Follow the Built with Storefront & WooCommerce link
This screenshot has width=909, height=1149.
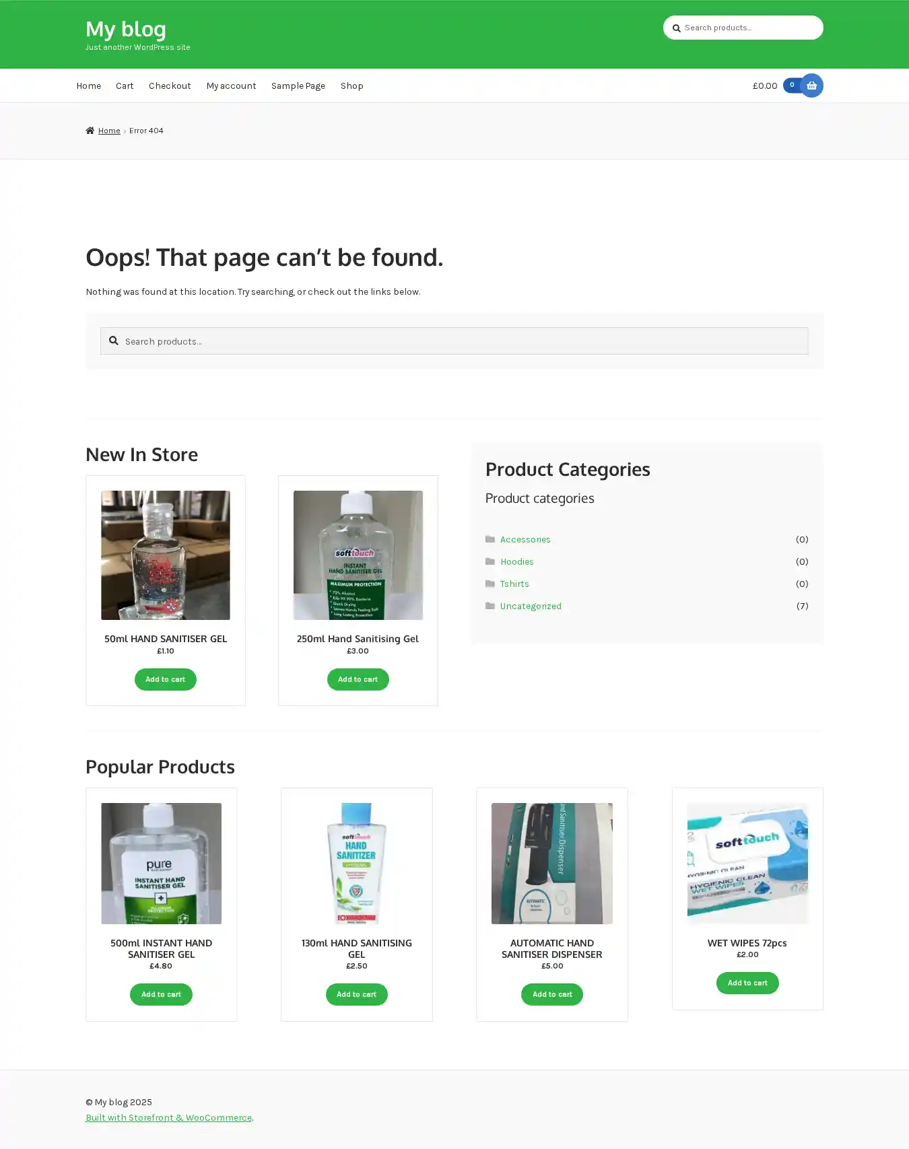168,1117
